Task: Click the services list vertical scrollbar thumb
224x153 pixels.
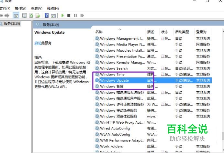Action: click(223, 136)
